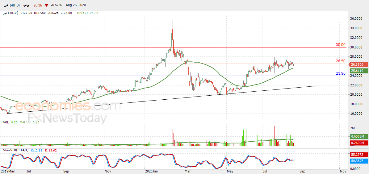This screenshot has width=369, height=174.
Task: Click the close value C:27.00
Action: pyautogui.click(x=66, y=13)
